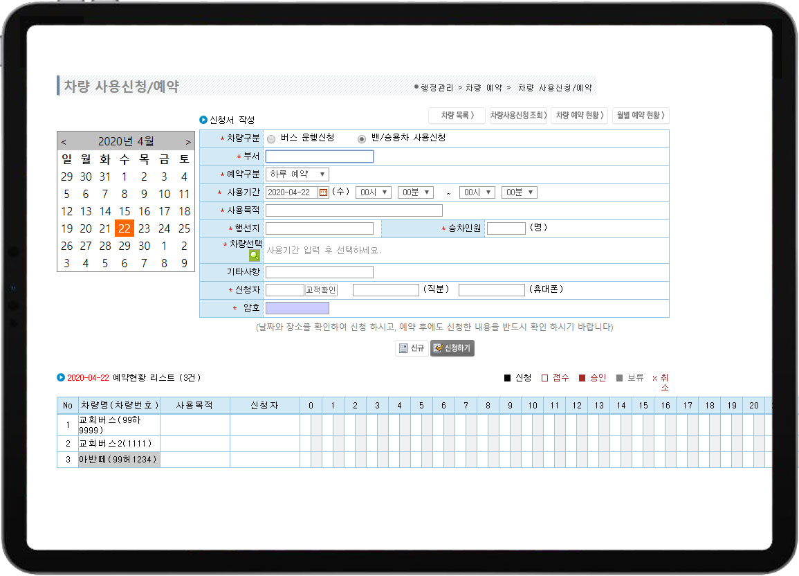Click the 사용목적 purpose input field
This screenshot has height=576, width=799.
354,210
